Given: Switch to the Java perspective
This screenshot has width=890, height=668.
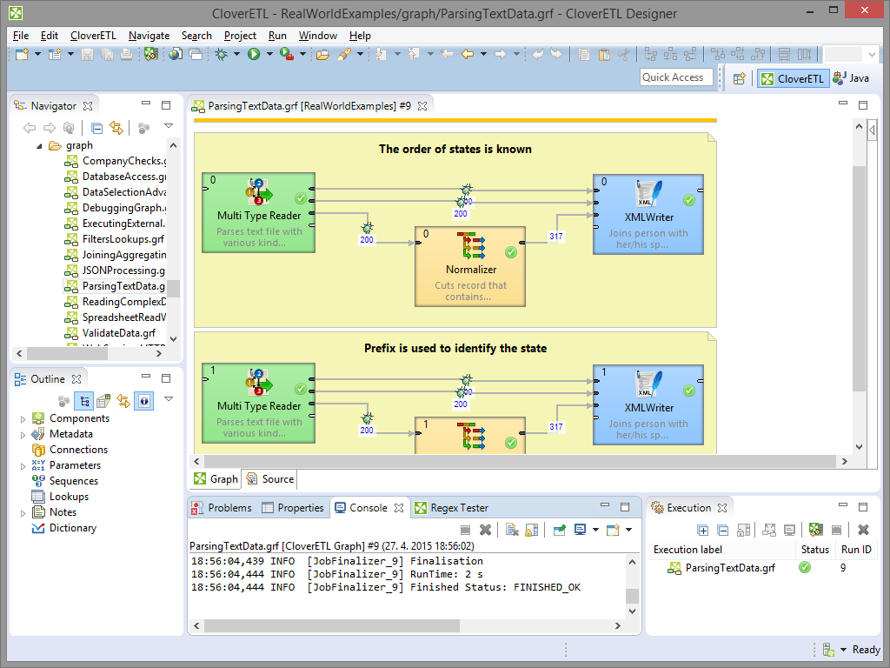Looking at the screenshot, I should pyautogui.click(x=851, y=78).
